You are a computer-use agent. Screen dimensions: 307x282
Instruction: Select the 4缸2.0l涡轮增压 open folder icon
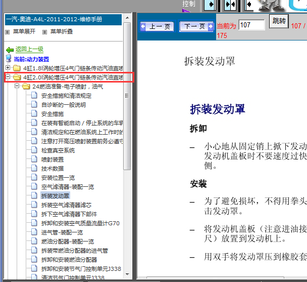(17, 77)
